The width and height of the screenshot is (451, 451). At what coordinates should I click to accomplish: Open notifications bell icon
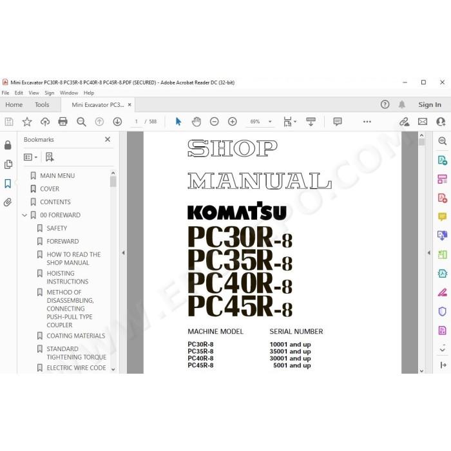[402, 104]
